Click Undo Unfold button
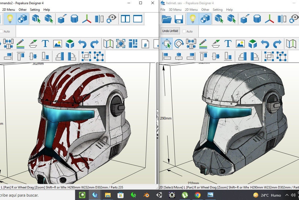The image size is (299, 200). pos(170,31)
